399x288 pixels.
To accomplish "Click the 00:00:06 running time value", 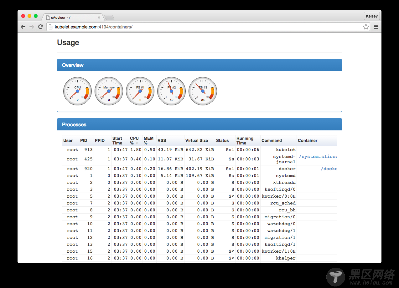I will coord(248,150).
